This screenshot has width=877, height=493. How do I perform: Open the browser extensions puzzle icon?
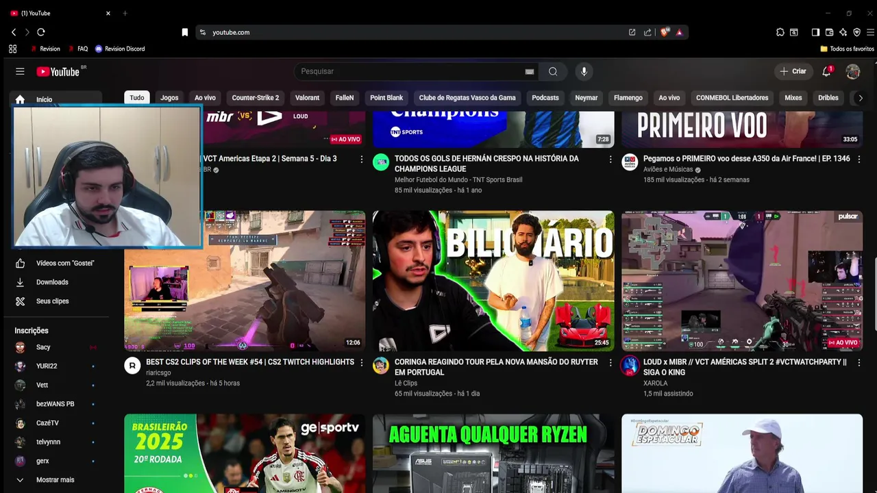780,32
